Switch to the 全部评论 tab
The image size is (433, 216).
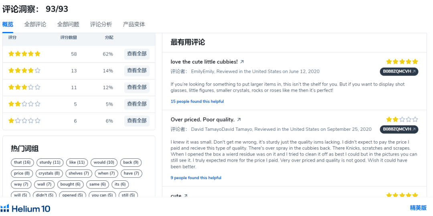pyautogui.click(x=35, y=24)
